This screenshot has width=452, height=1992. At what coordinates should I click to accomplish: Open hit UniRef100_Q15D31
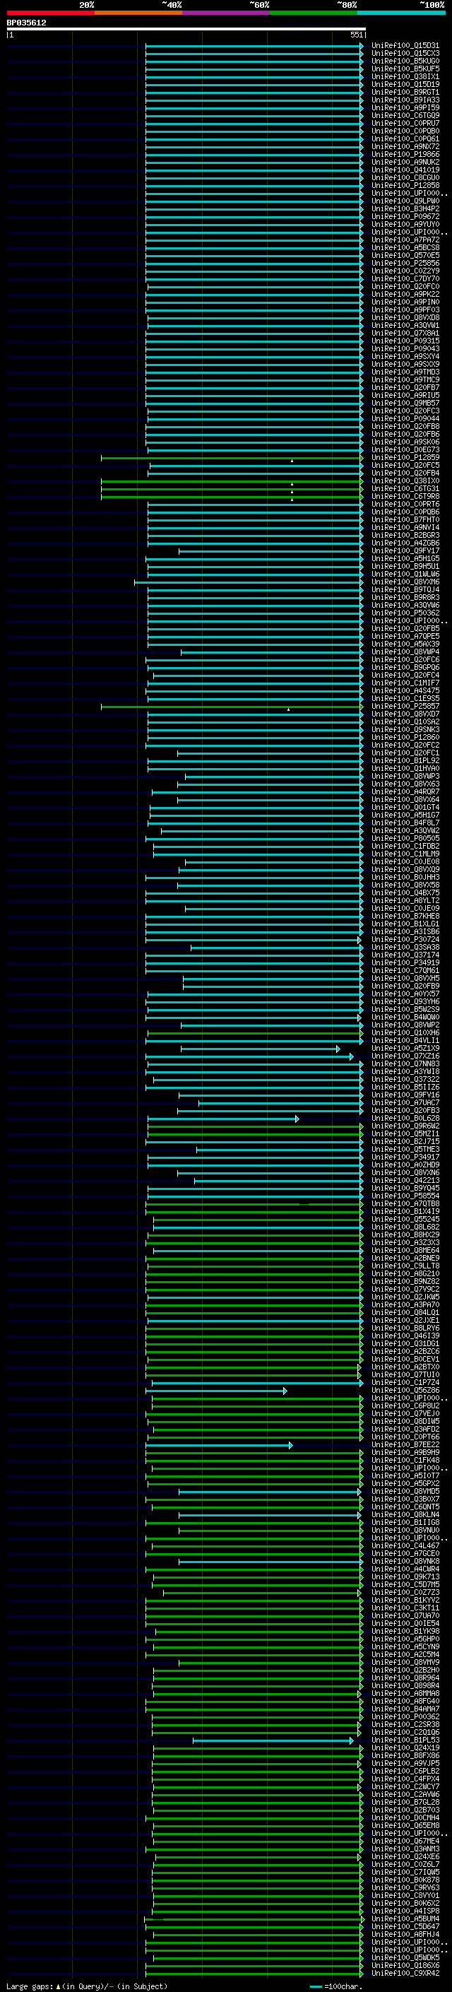point(405,46)
